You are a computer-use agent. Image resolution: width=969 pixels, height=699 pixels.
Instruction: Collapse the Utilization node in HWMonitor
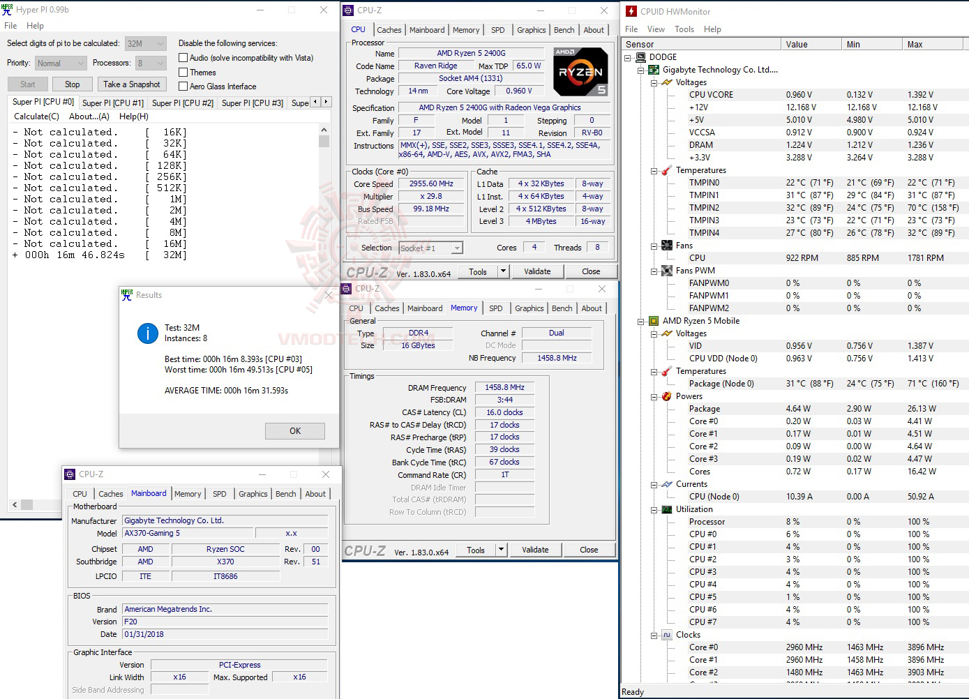pyautogui.click(x=654, y=509)
